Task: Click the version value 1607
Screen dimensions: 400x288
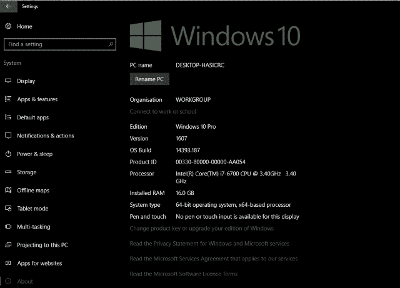Action: (181, 139)
